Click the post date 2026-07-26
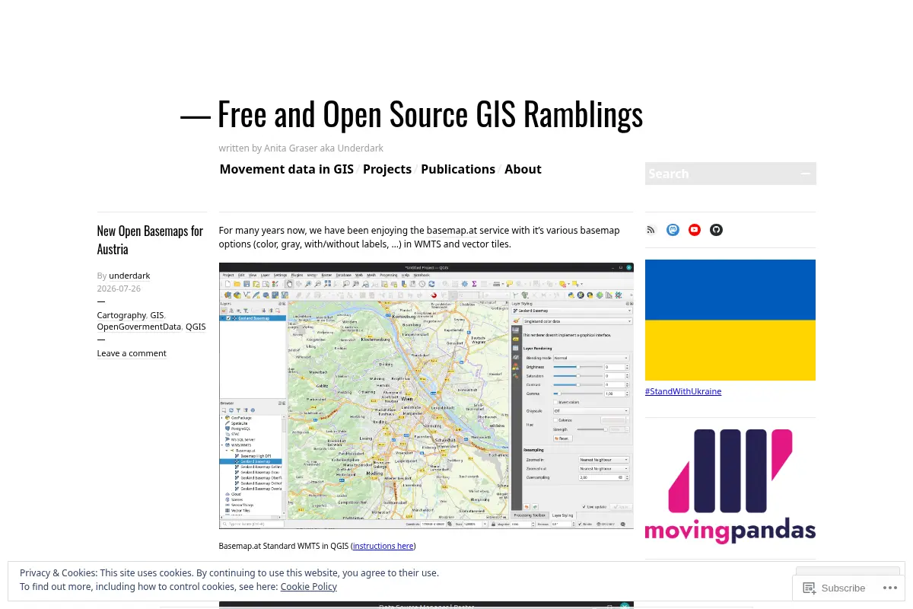The width and height of the screenshot is (913, 609). [x=119, y=289]
